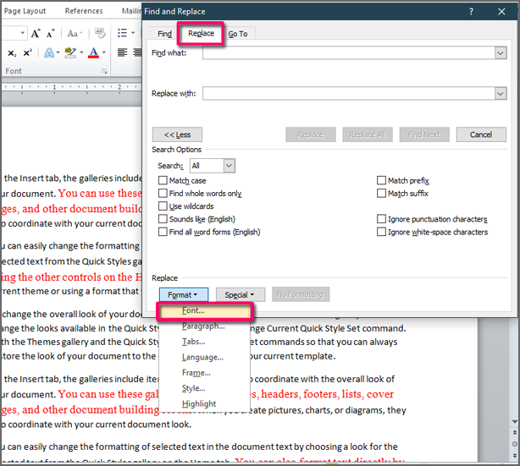Choose Tabs... from the Format menu

[205, 342]
